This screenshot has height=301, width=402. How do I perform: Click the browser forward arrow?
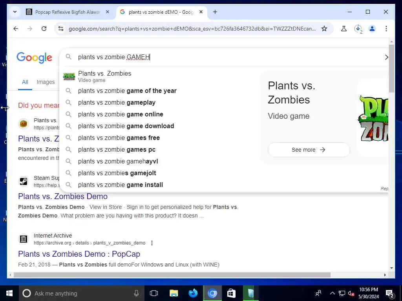pos(30,29)
